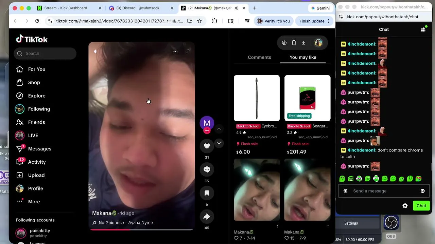Open Chrome's three-dot menu
The height and width of the screenshot is (244, 435).
(x=328, y=21)
